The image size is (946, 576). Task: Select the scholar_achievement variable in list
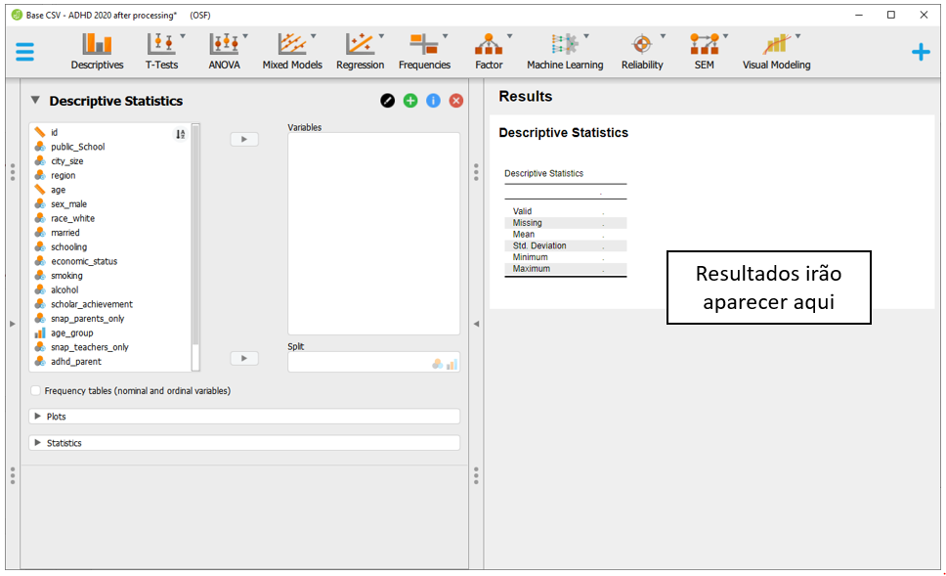[x=92, y=304]
